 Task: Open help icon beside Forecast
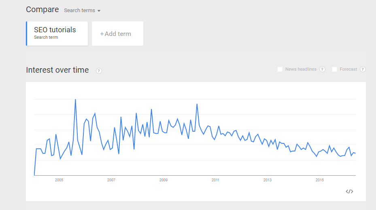pos(363,69)
